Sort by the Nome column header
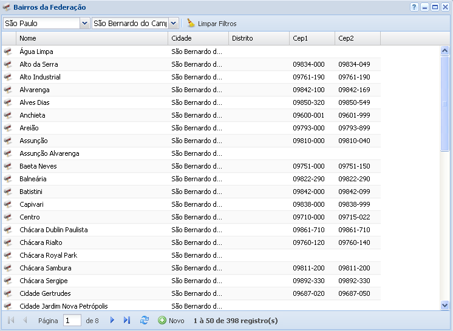Viewport: 453px width, 331px height. coord(92,38)
